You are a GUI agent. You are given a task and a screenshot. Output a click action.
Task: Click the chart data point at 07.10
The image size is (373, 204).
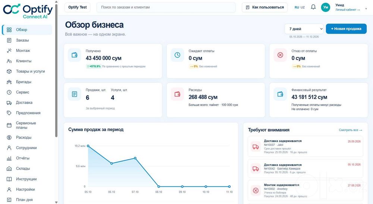pyautogui.click(x=135, y=158)
